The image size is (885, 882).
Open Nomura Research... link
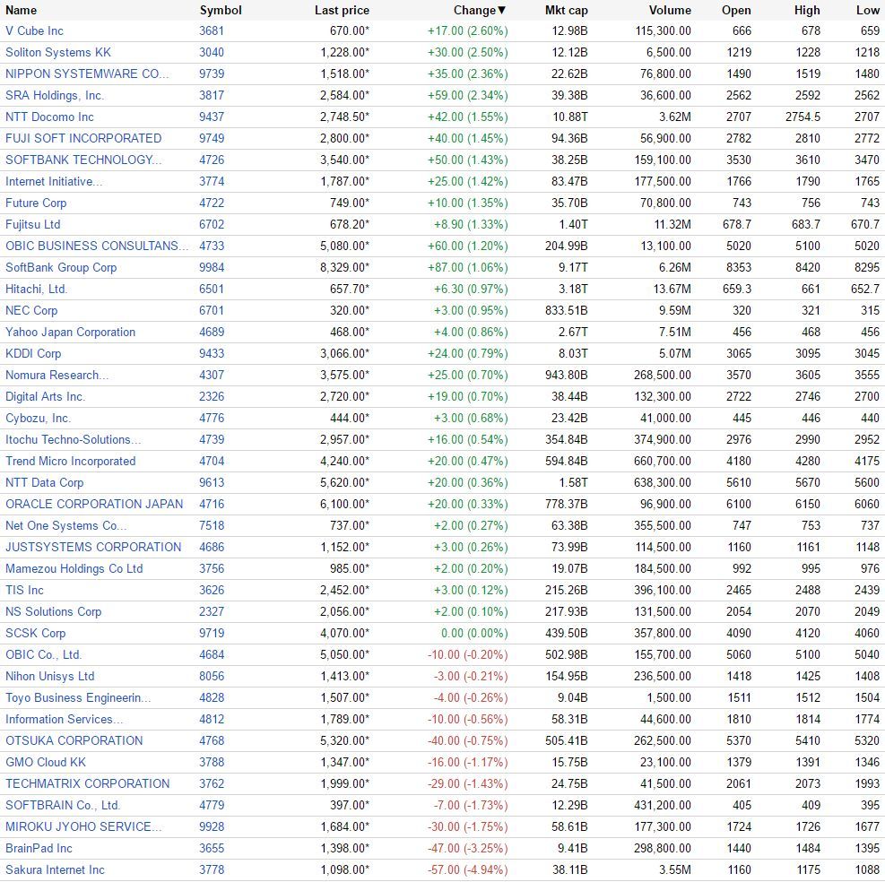[57, 375]
